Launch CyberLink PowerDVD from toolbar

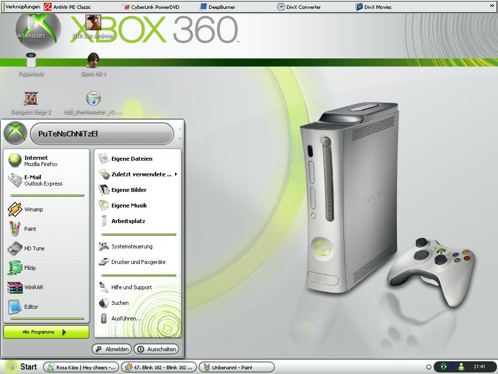pos(151,7)
